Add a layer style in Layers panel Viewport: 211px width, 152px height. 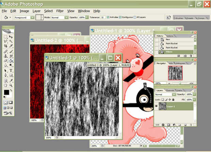163,125
